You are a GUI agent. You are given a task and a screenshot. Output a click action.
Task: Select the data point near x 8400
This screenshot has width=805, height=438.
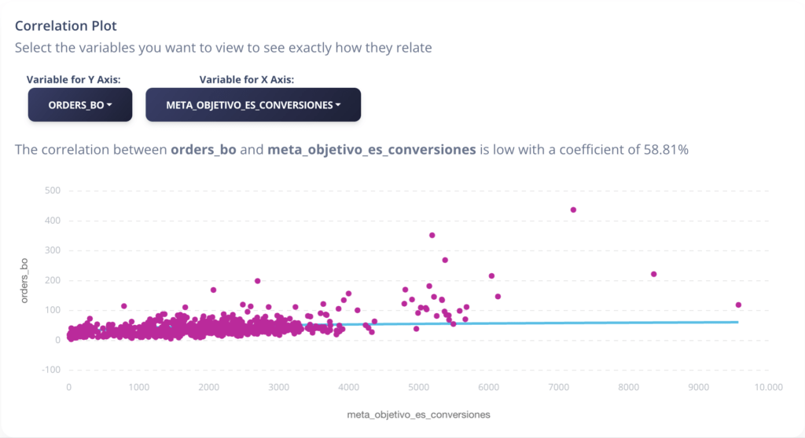point(653,275)
